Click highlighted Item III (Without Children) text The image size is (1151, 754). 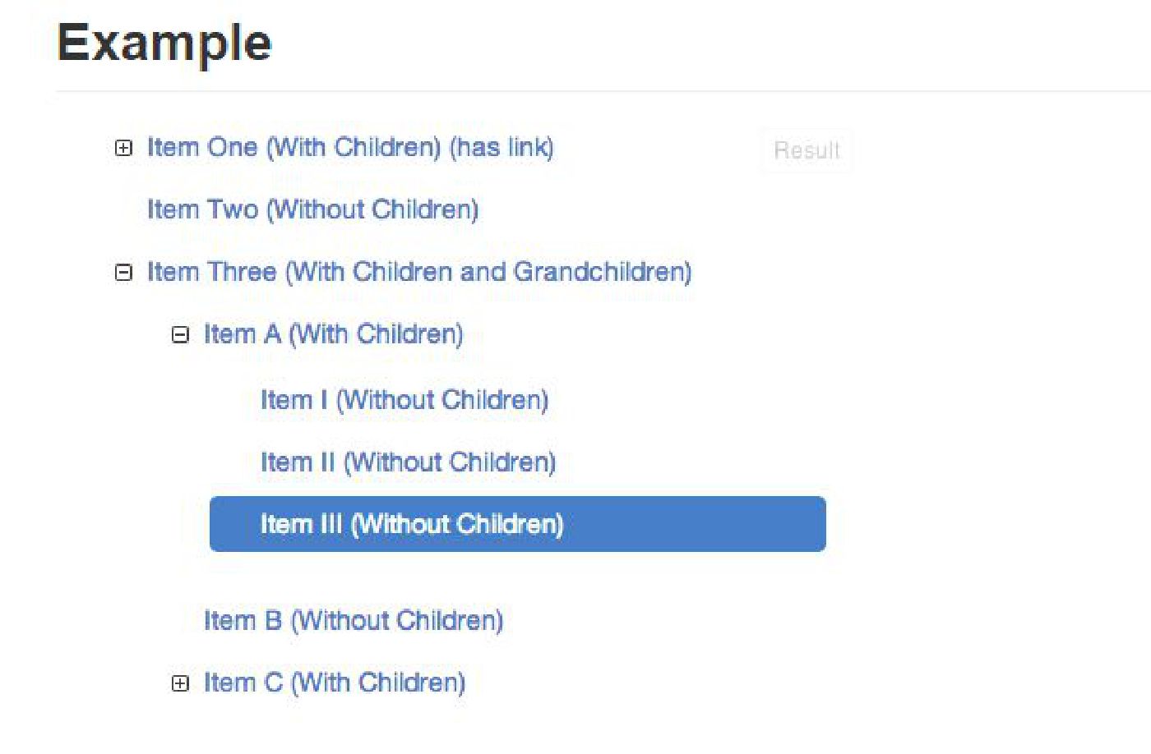point(411,524)
